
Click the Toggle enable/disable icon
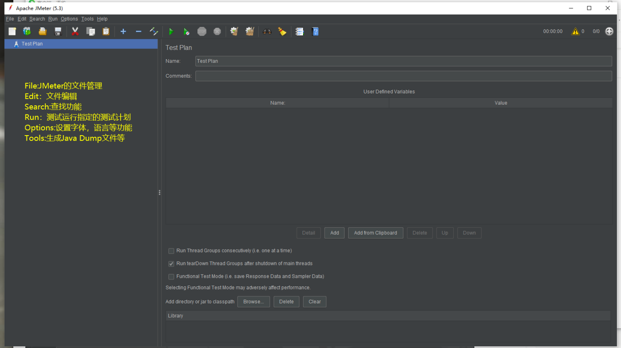[154, 31]
